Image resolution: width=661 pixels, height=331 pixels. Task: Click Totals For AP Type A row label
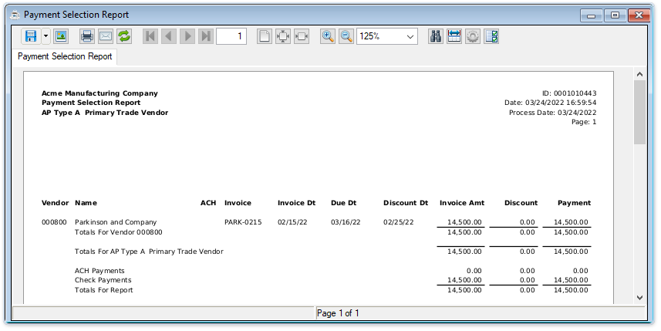(x=149, y=252)
